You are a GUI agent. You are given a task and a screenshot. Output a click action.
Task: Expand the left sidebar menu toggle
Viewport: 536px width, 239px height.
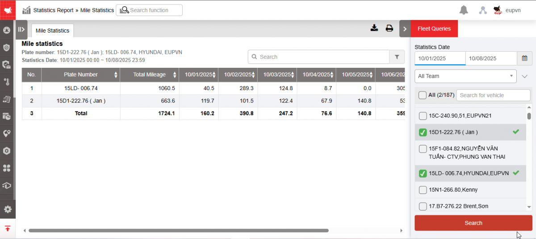click(21, 29)
